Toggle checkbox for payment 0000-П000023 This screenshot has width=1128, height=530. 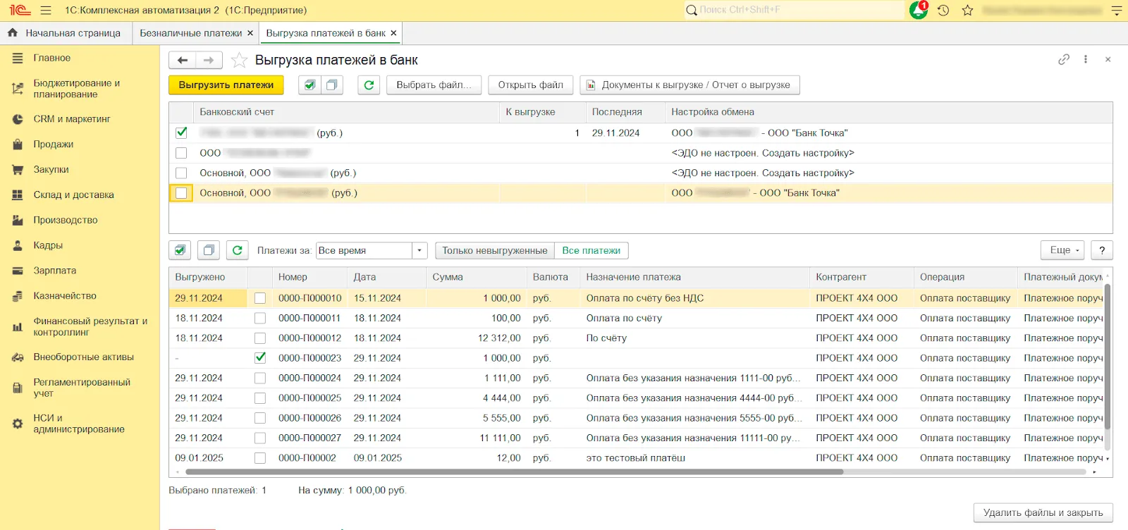[260, 358]
